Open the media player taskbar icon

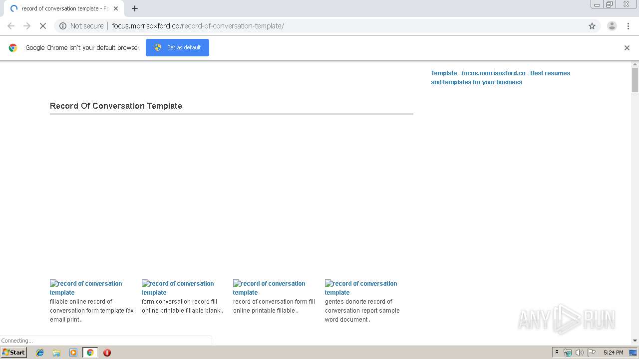tap(73, 353)
